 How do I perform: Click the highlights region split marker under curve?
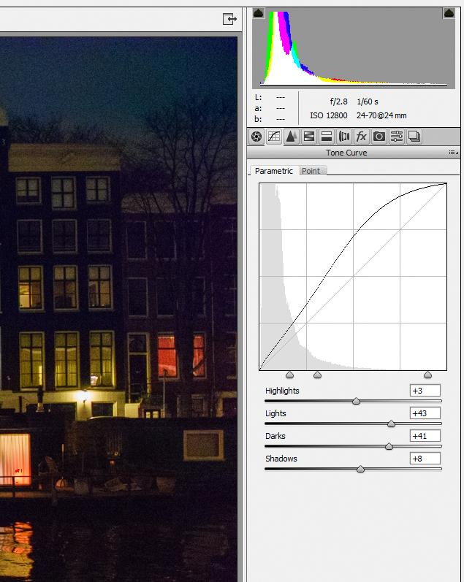pyautogui.click(x=427, y=375)
